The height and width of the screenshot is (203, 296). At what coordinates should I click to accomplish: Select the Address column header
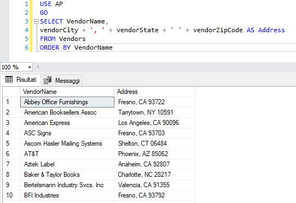pyautogui.click(x=154, y=92)
